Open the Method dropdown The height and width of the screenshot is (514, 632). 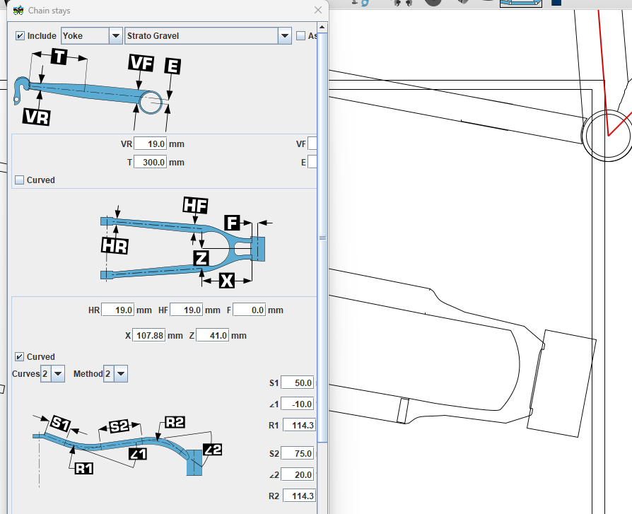click(121, 374)
